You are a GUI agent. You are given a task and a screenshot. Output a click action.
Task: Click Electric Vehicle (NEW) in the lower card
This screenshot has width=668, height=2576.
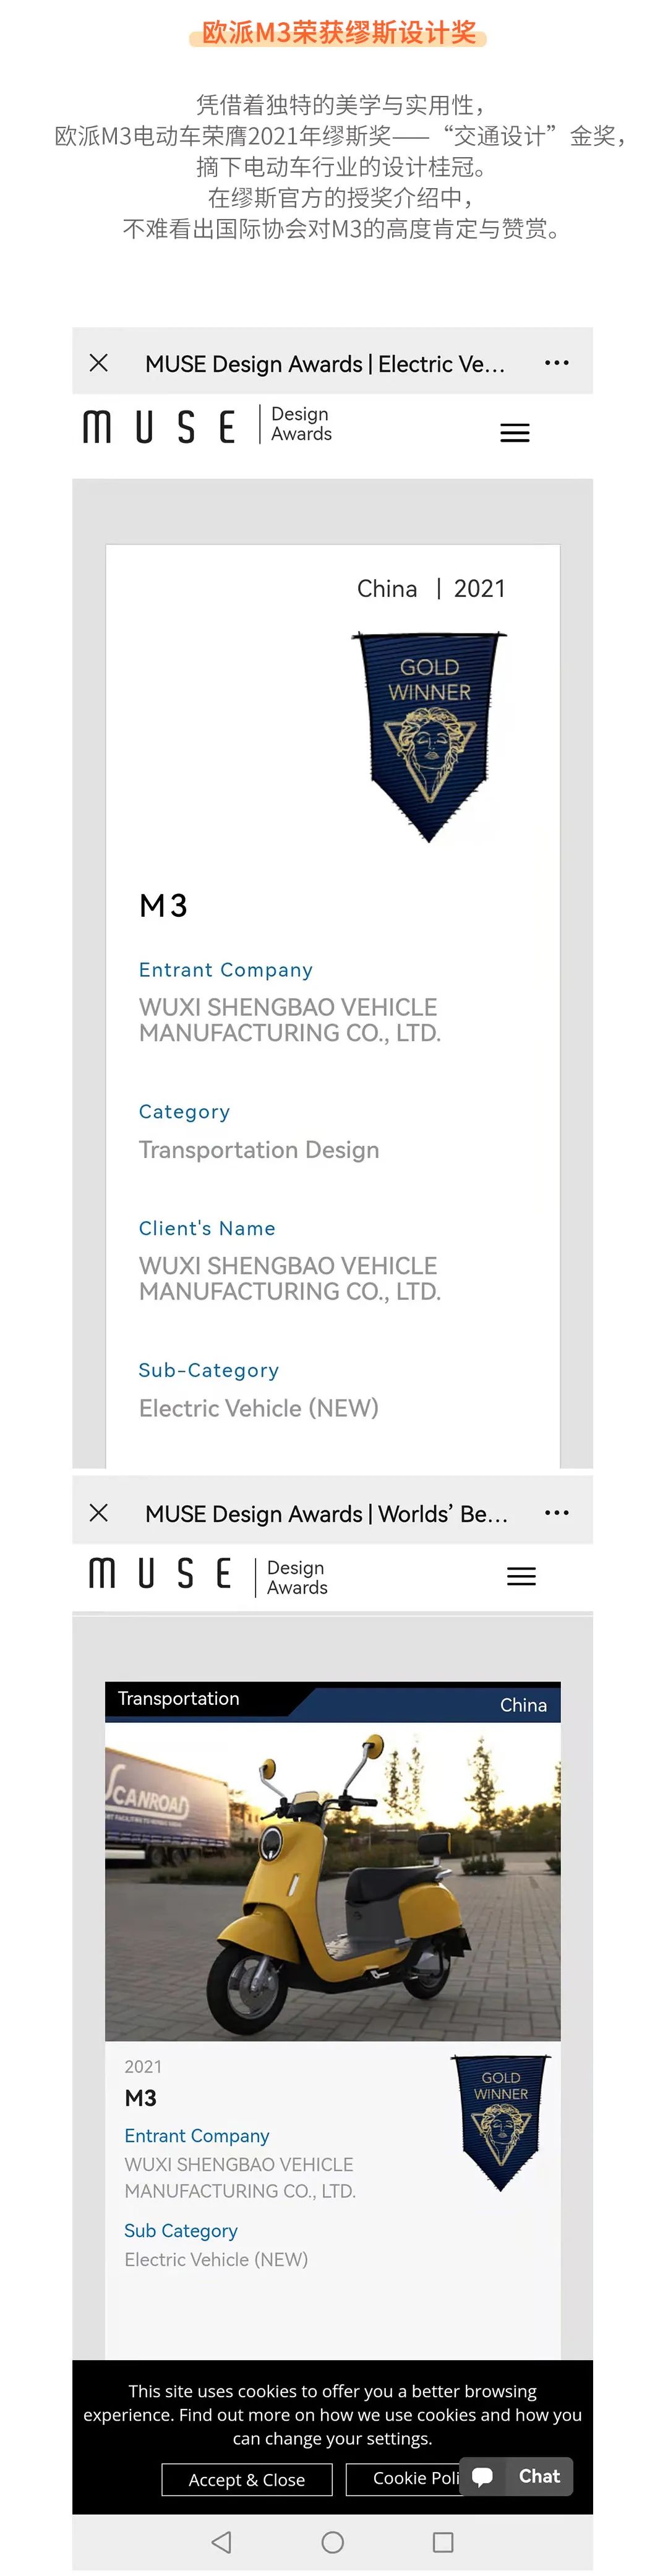click(x=216, y=2259)
